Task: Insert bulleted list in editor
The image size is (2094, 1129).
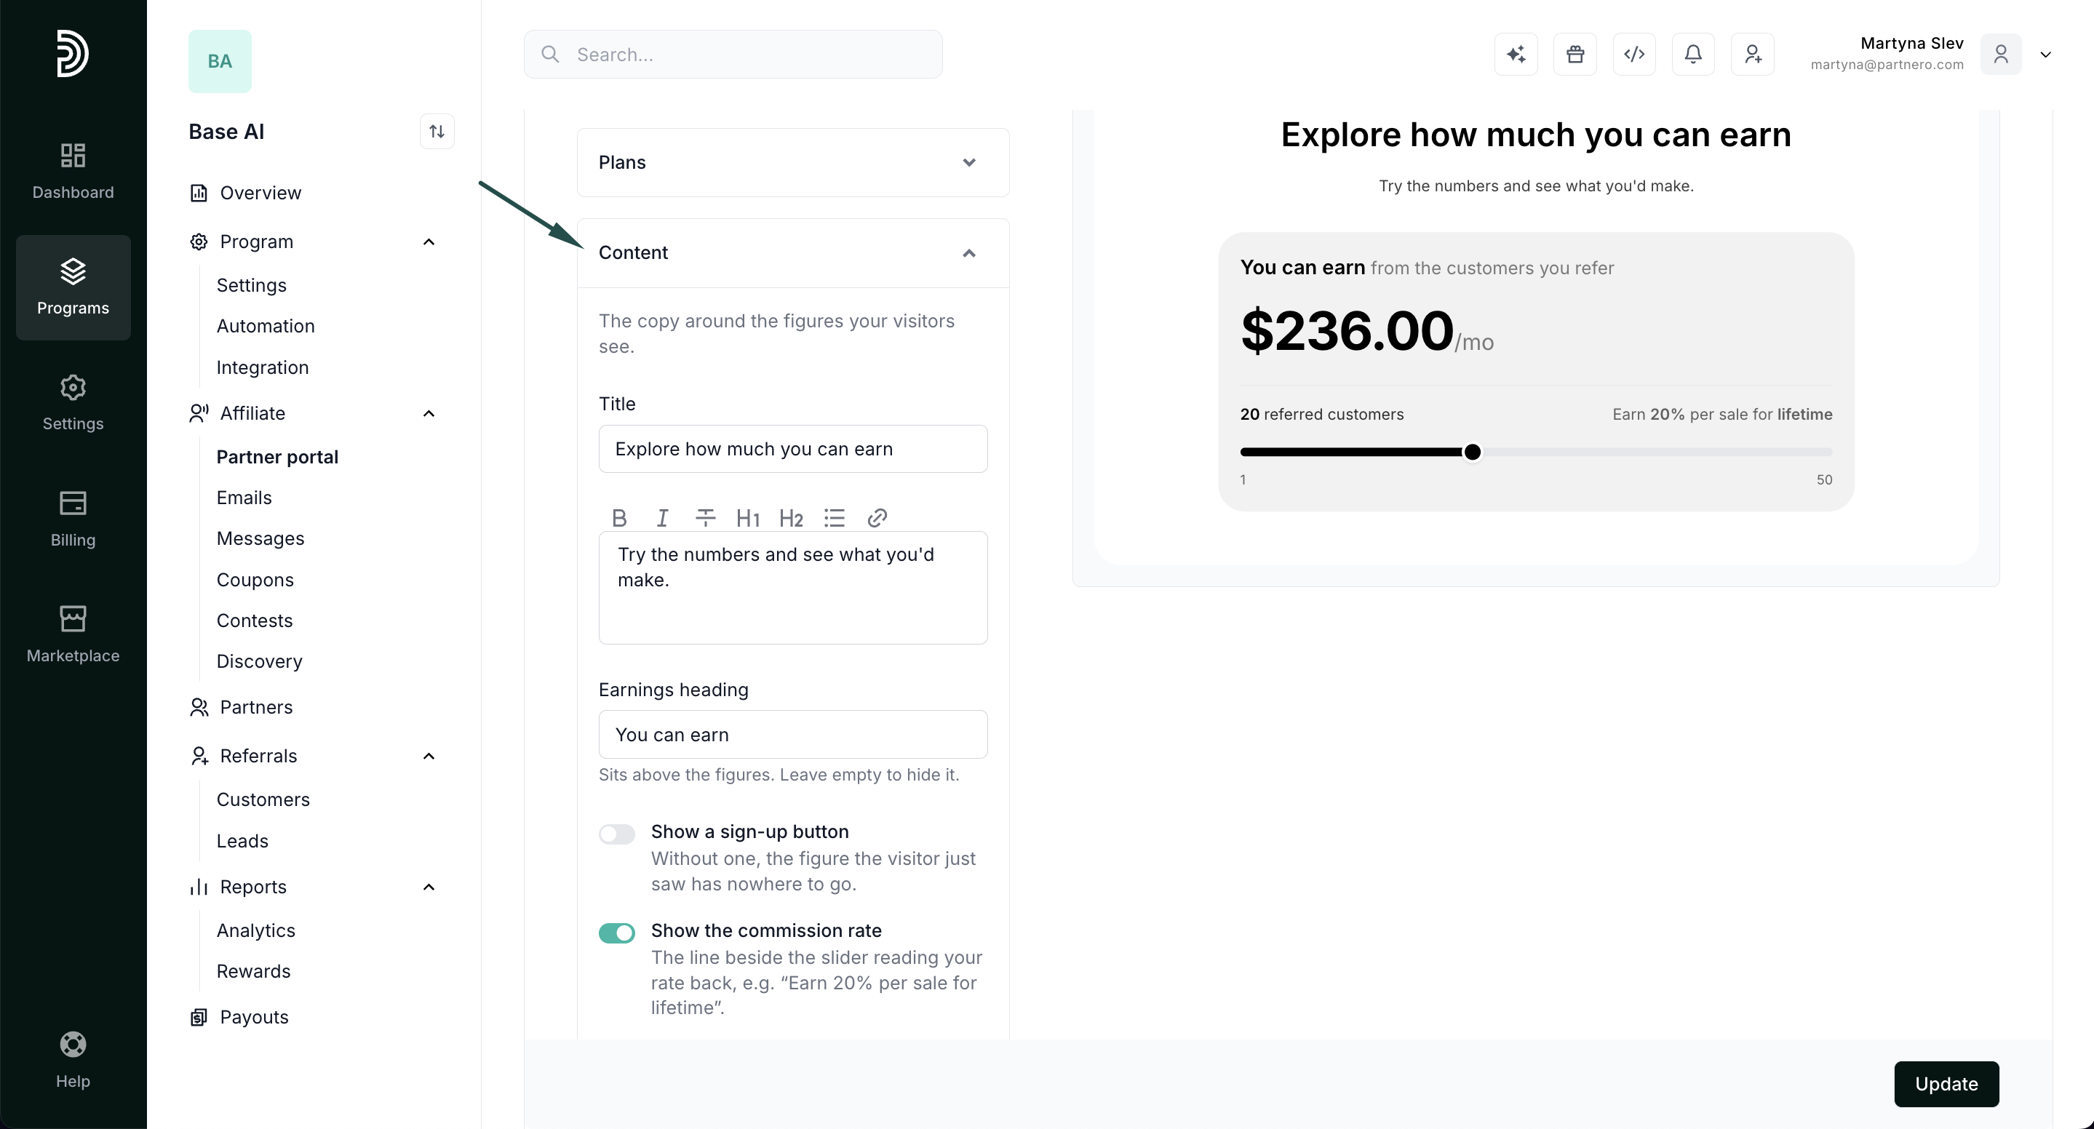Action: [x=834, y=518]
